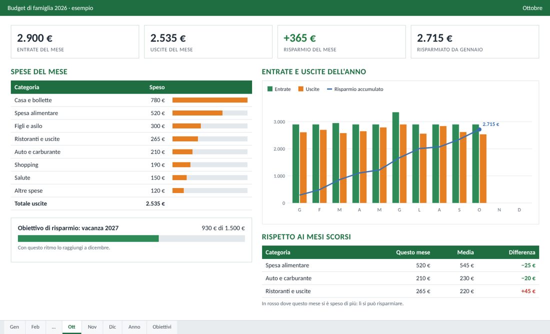Click the Con questo ritmo lo raggiungi note
This screenshot has width=550, height=334.
coord(64,247)
